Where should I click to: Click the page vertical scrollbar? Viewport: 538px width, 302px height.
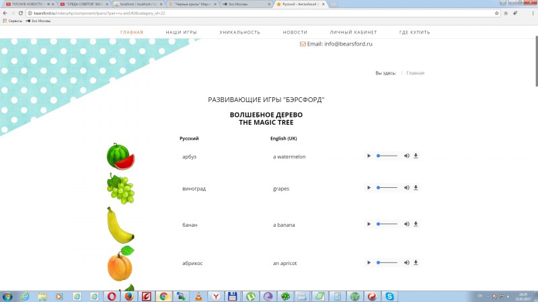click(536, 61)
